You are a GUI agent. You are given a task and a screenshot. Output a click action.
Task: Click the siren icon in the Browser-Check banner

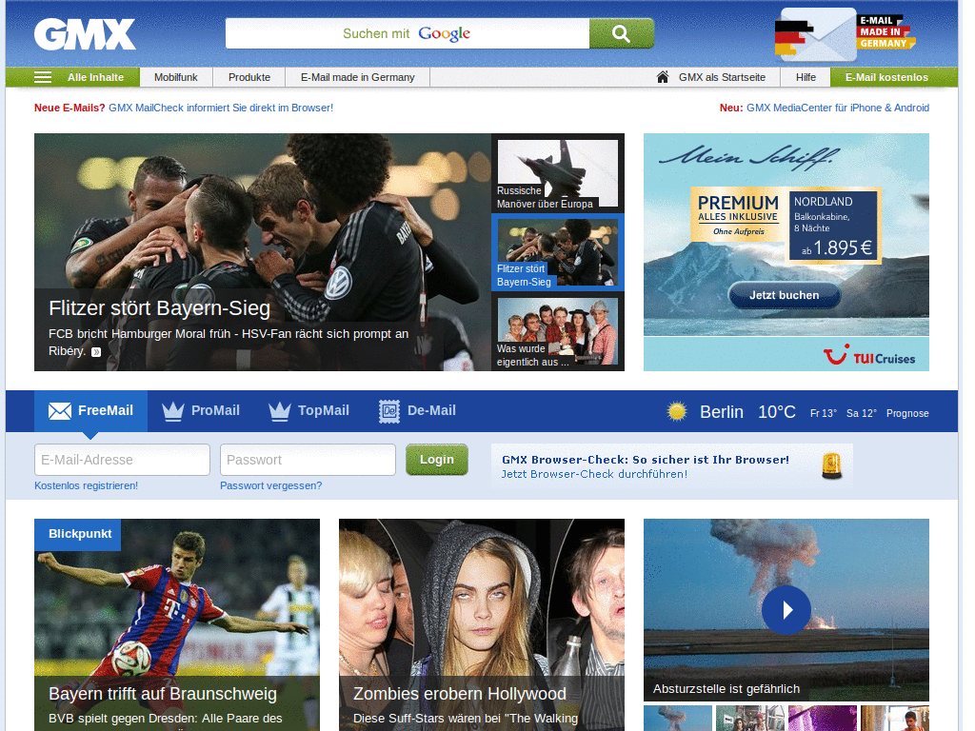[831, 465]
